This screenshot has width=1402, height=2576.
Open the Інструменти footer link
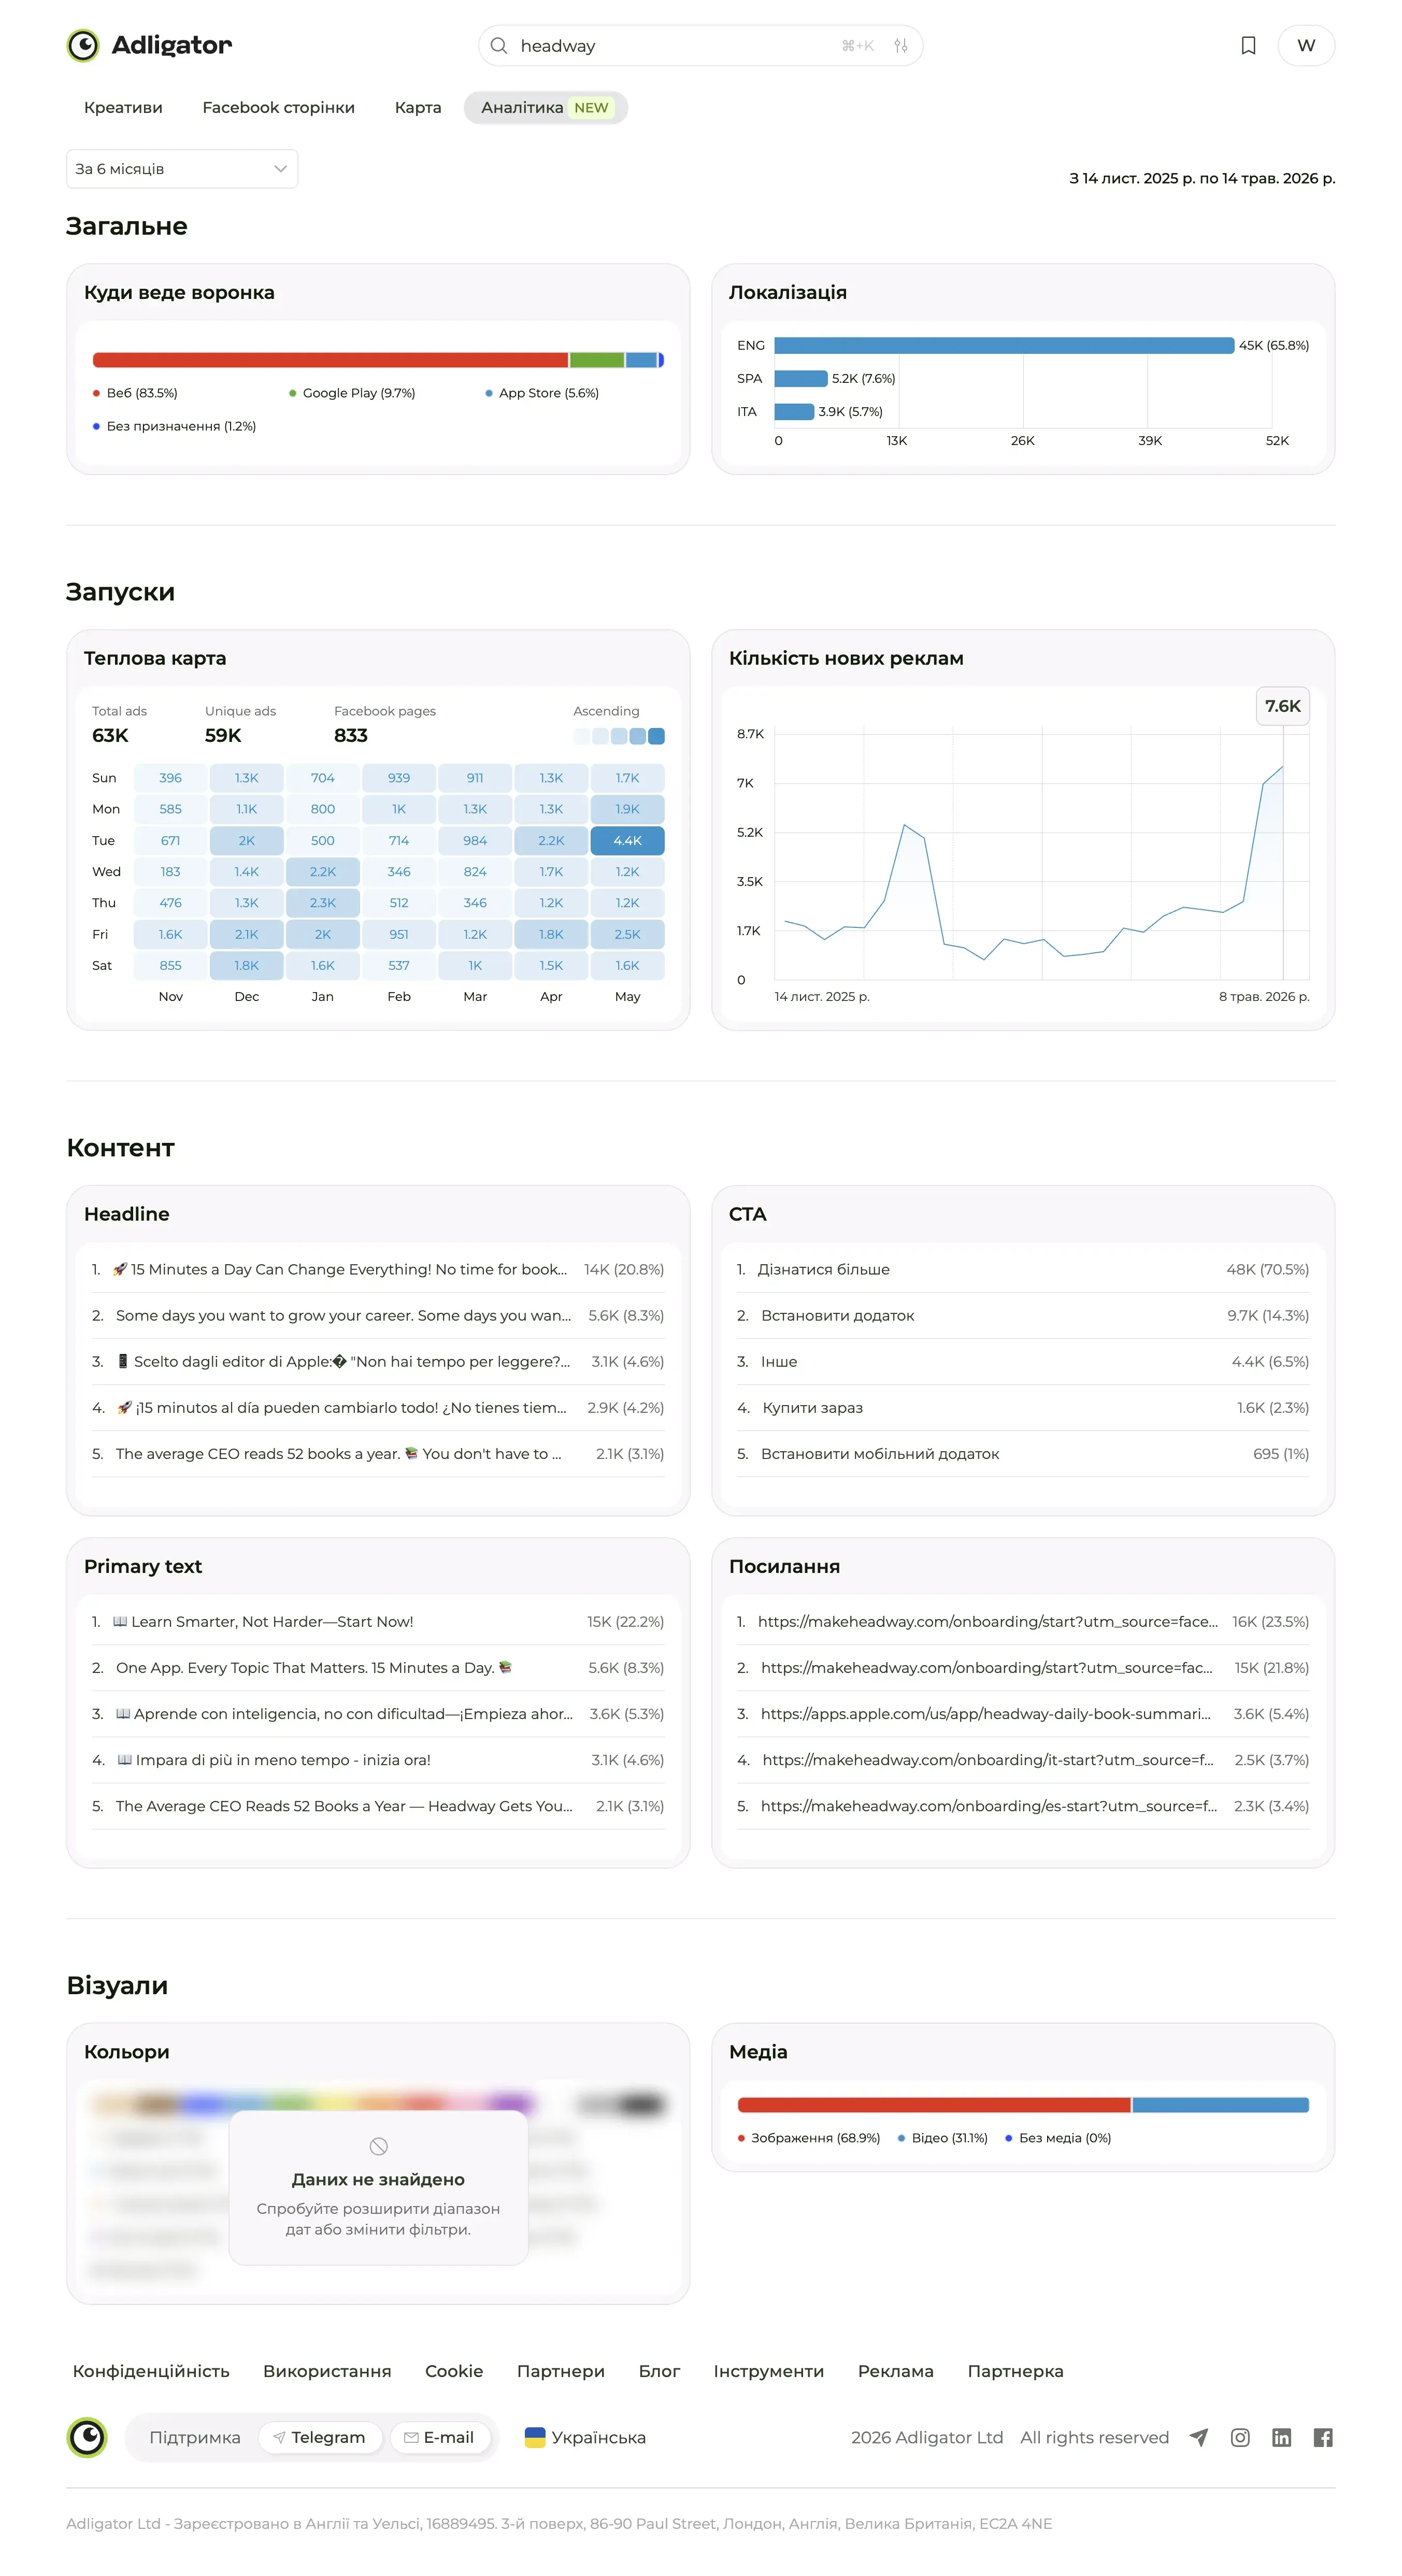tap(769, 2371)
